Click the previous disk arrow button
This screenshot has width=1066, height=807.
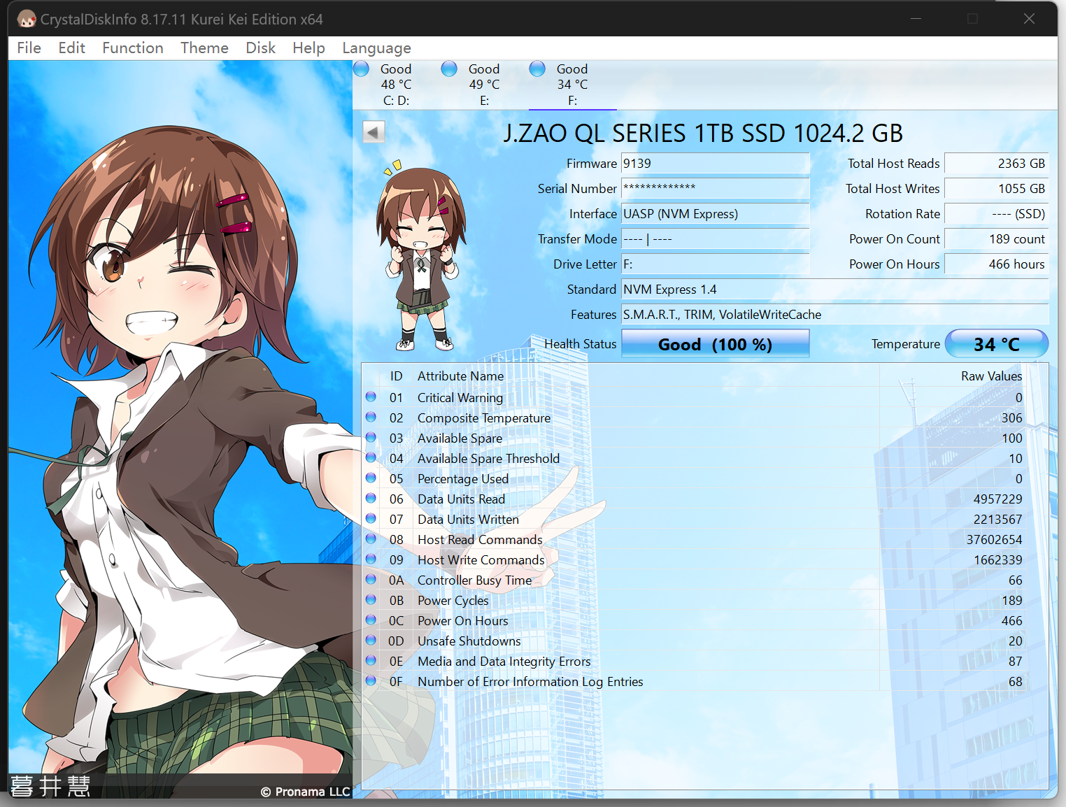(x=374, y=132)
